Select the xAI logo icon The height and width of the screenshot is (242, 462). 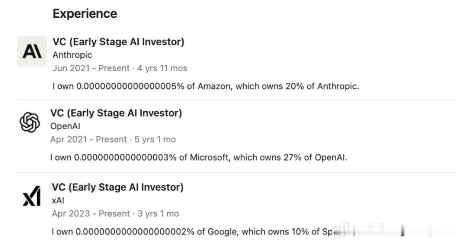pos(31,196)
